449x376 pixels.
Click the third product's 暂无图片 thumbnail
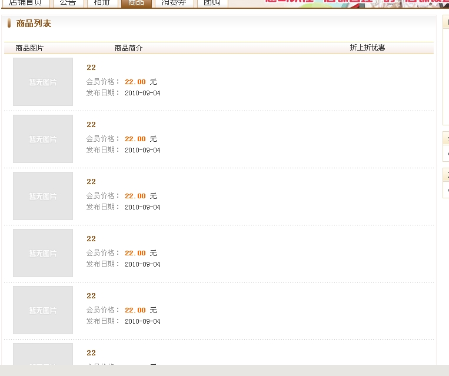43,196
